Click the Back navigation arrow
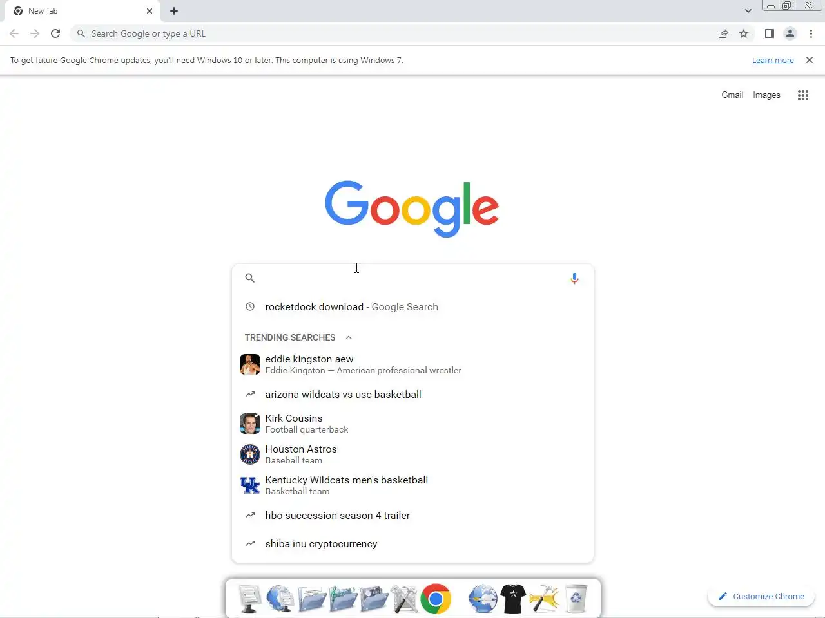Image resolution: width=825 pixels, height=618 pixels. pos(14,33)
